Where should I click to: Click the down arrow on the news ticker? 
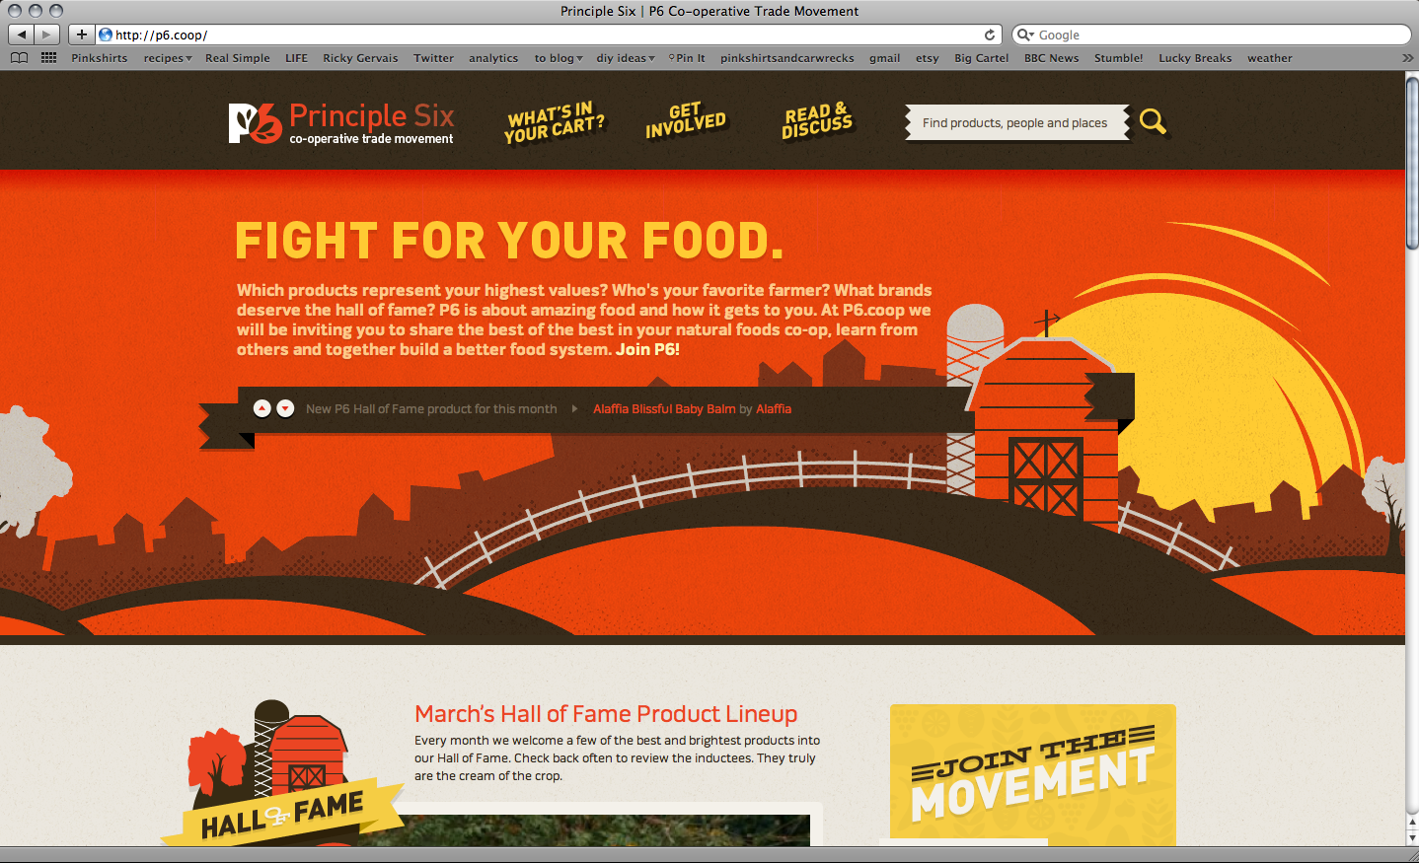point(285,408)
